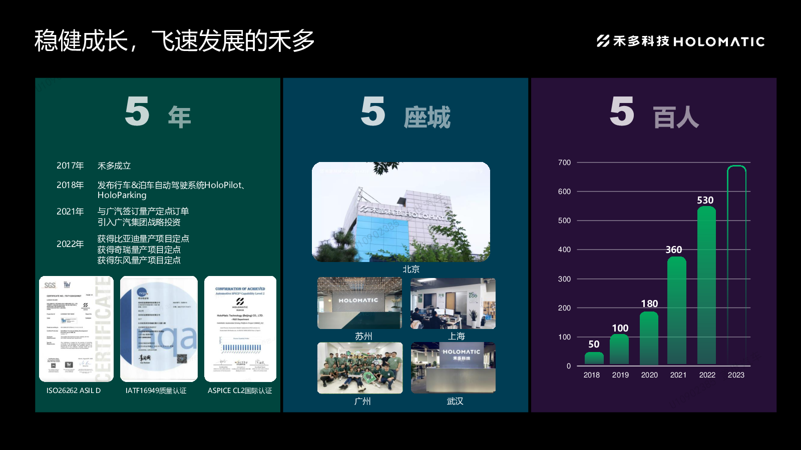
Task: Click the 广州 caption
Action: 362,401
